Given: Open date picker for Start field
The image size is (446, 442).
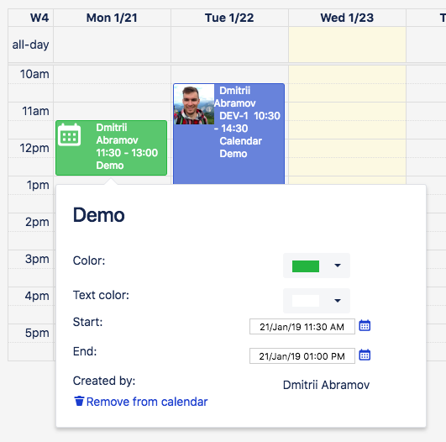Looking at the screenshot, I should point(365,325).
